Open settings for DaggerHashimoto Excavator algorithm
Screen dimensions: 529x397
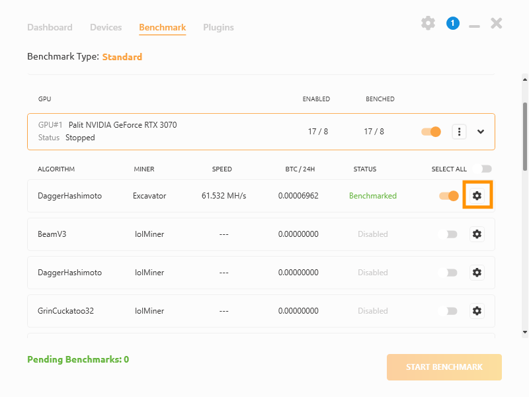tap(477, 195)
